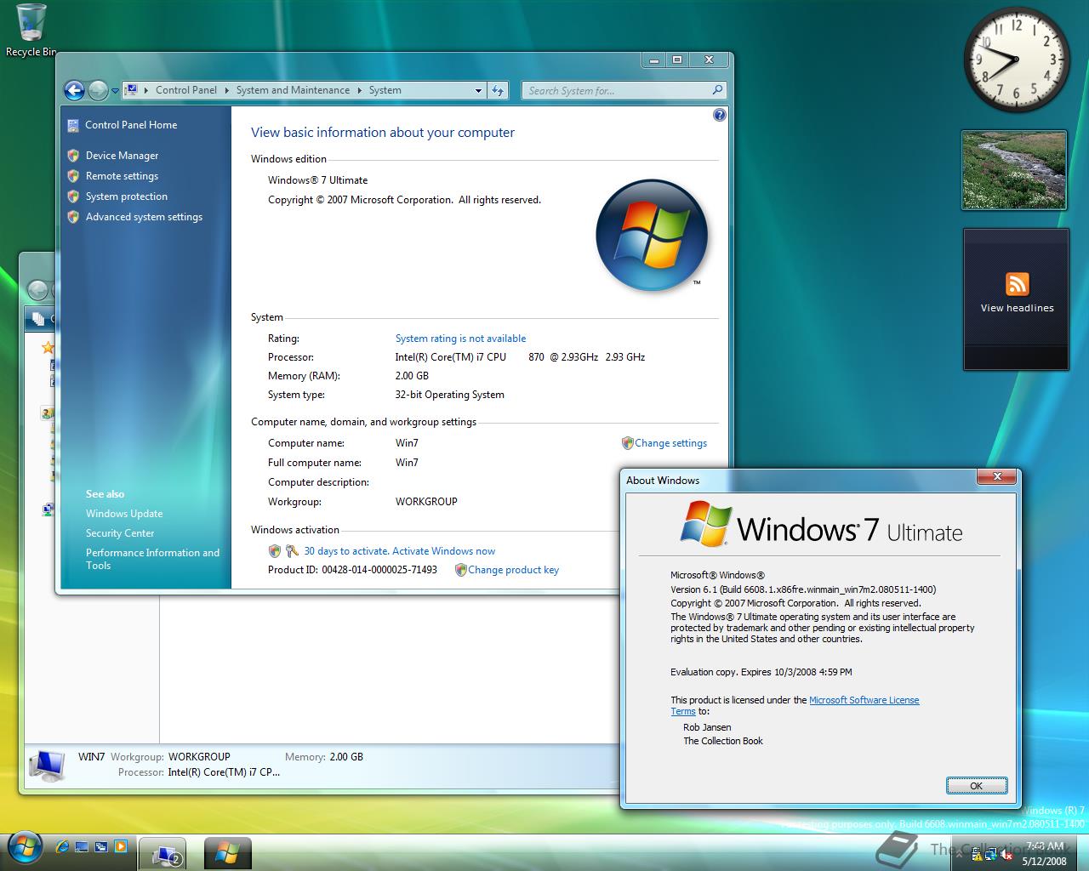The height and width of the screenshot is (871, 1089).
Task: Click the taskbar clock showing 5/12/2008
Action: 1044,854
